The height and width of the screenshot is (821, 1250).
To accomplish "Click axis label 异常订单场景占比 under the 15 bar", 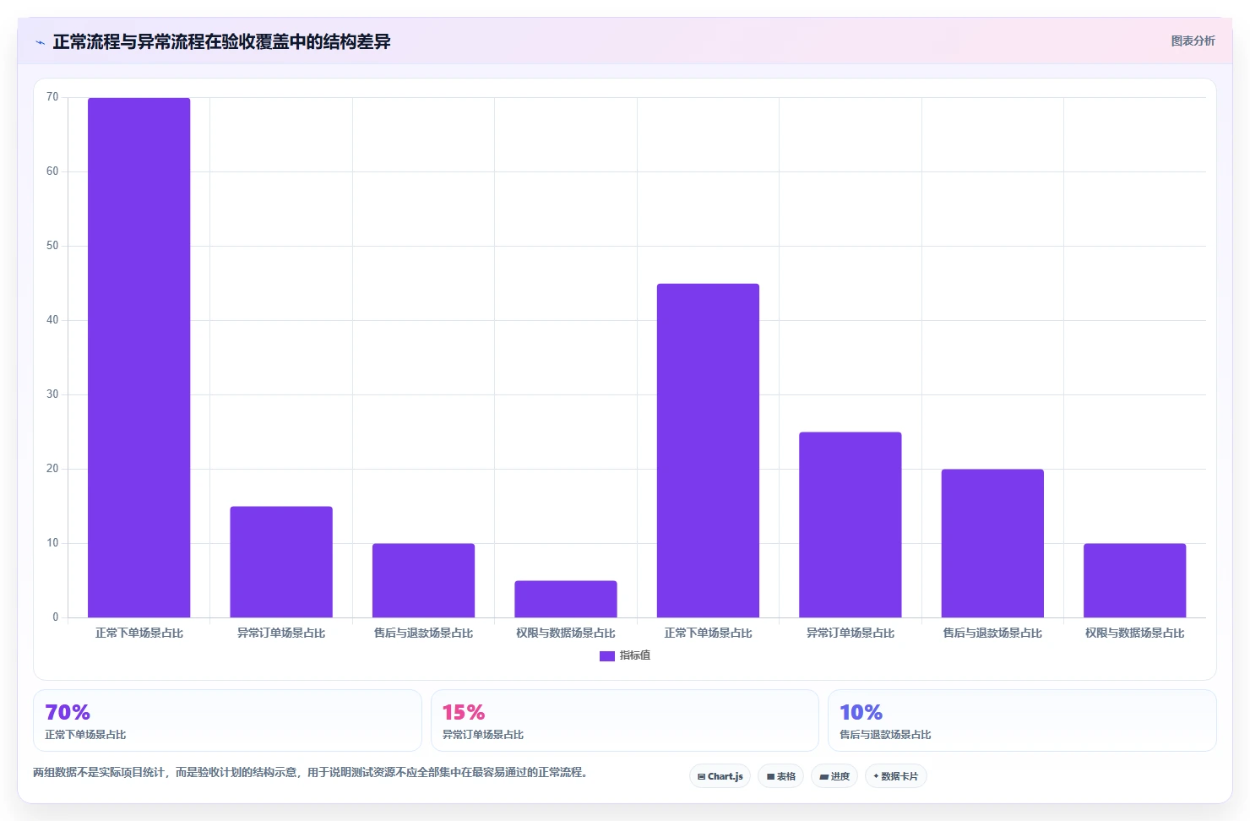I will [281, 633].
